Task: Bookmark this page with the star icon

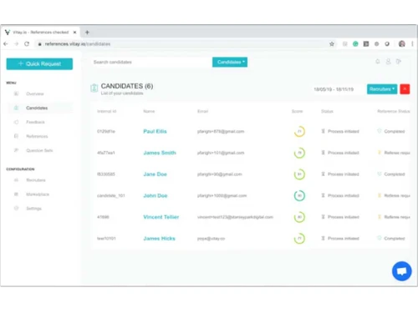Action: 332,44
